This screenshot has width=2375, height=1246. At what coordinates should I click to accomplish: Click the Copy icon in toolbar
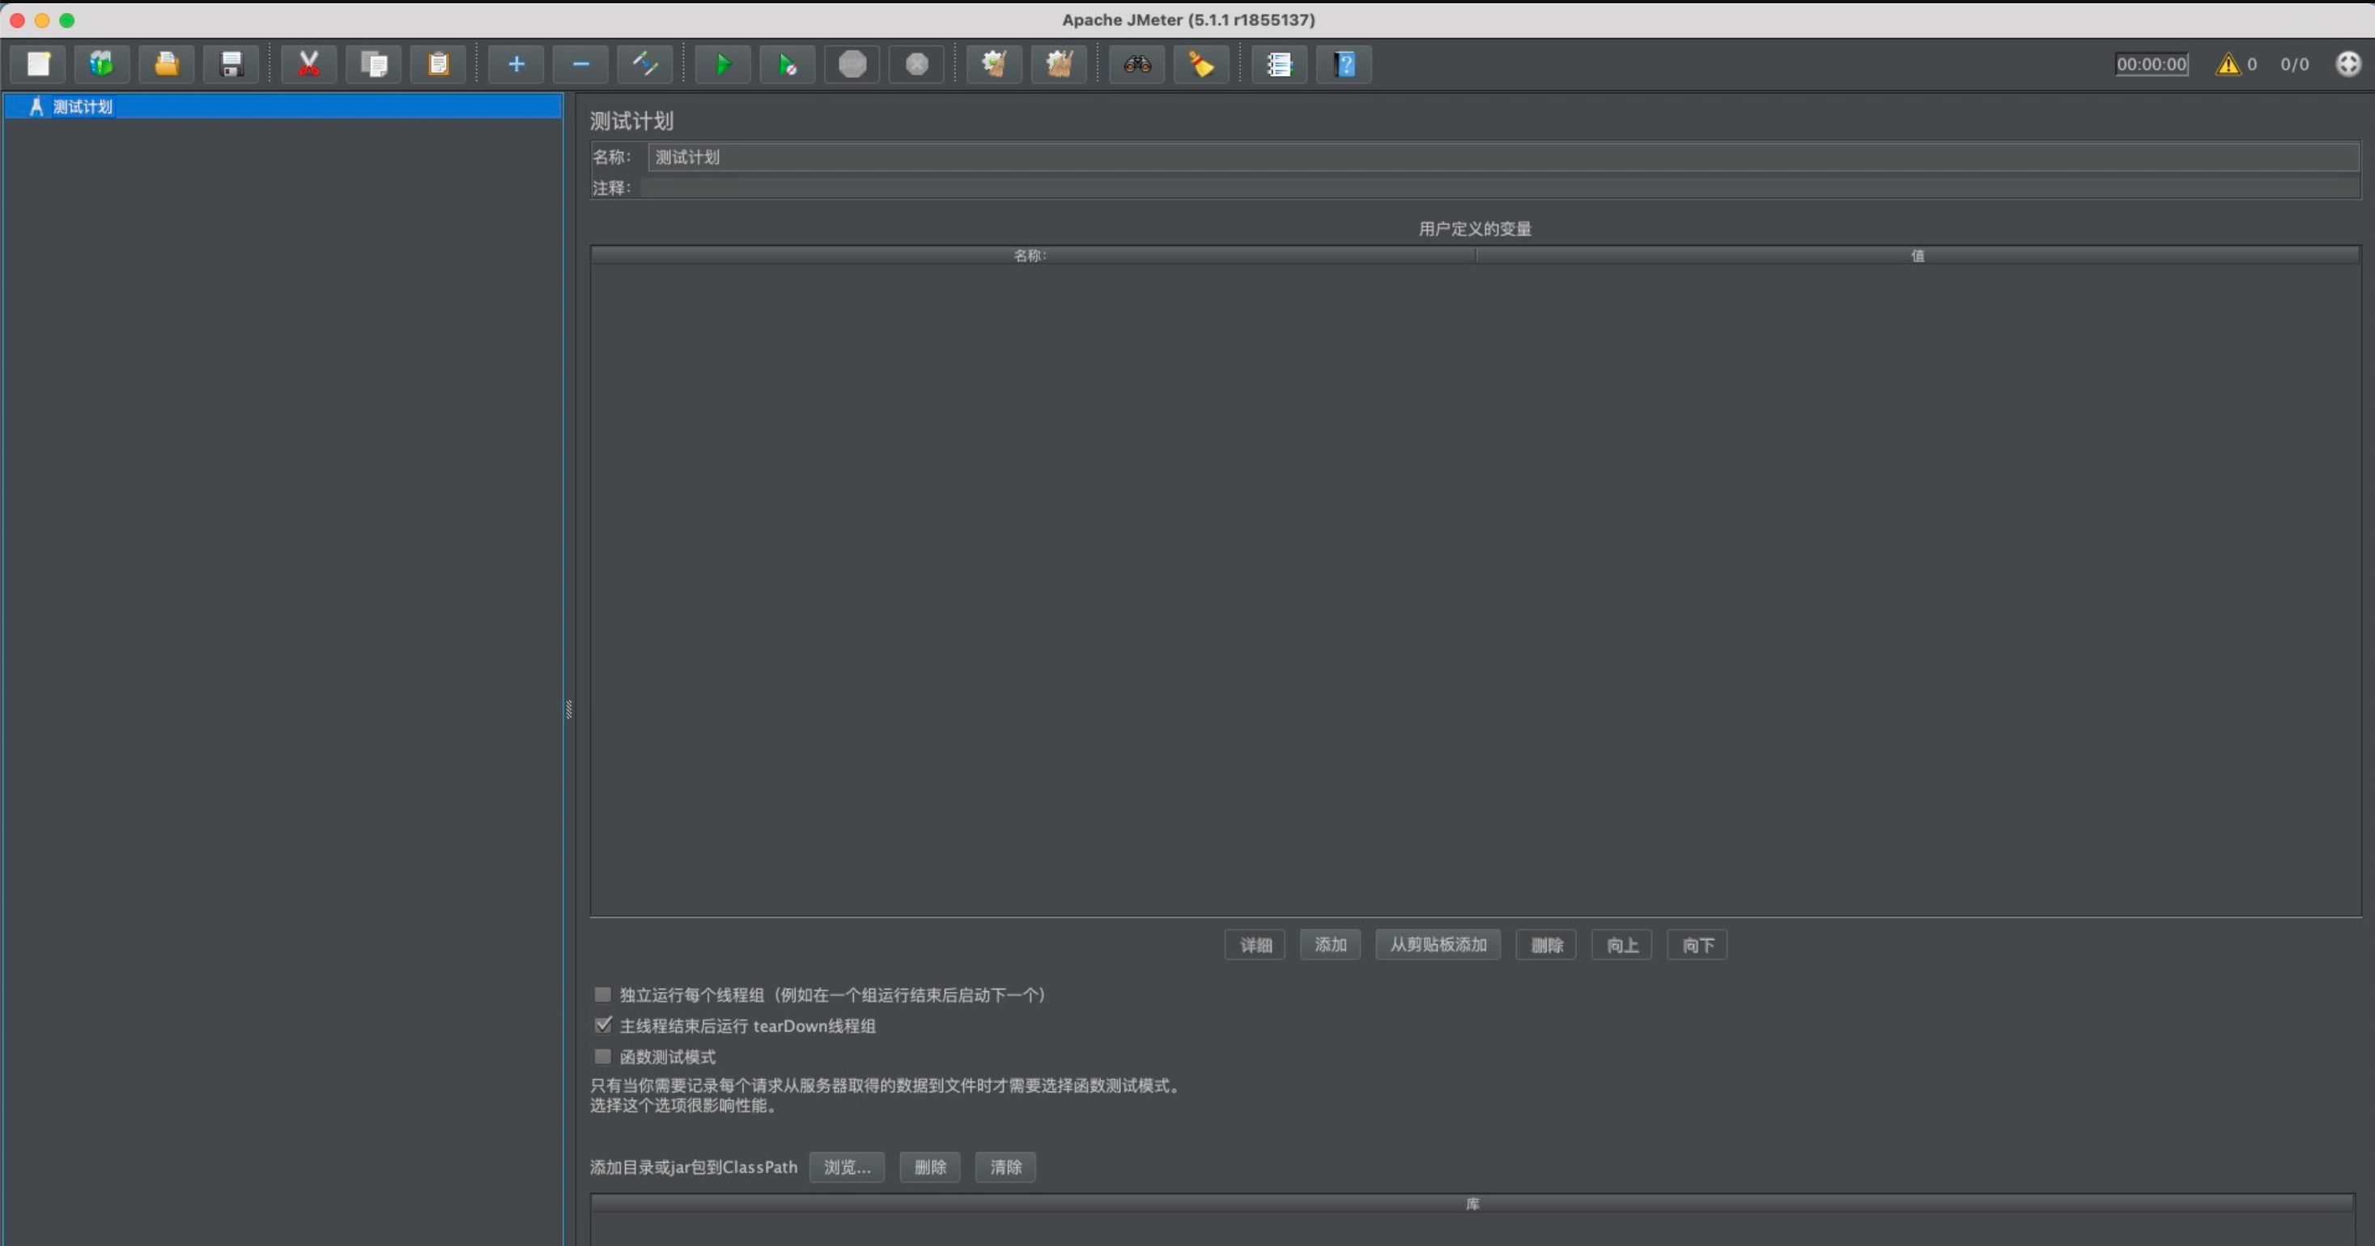coord(373,65)
